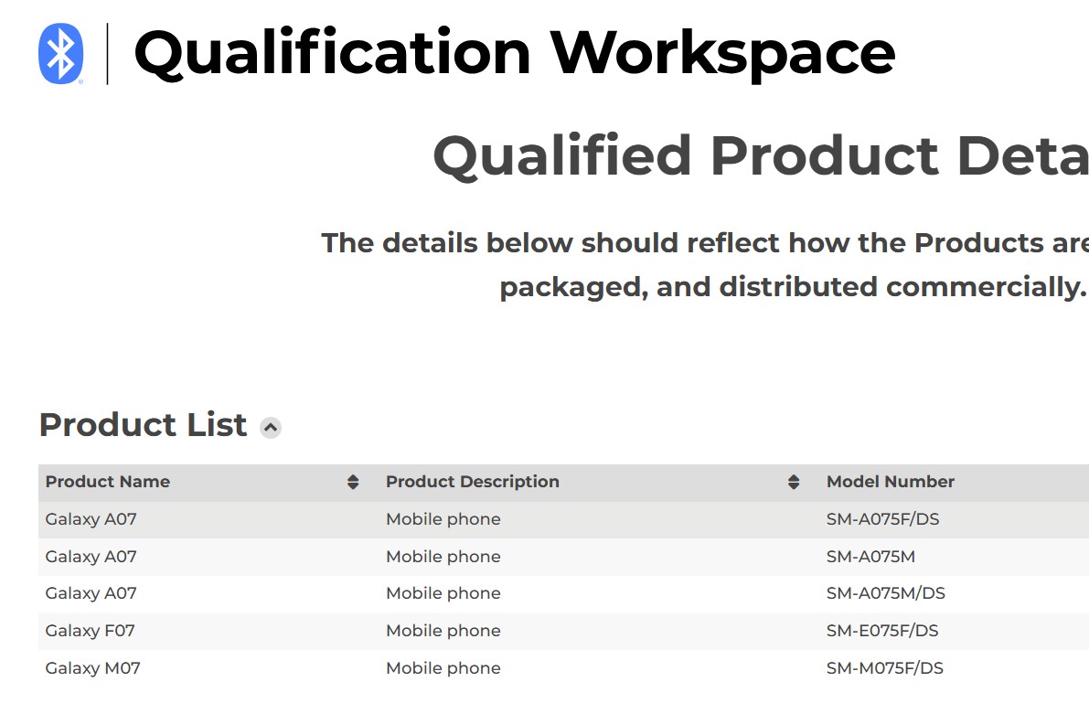Screen dimensions: 1089x703
Task: Collapse the Product List section
Action: [x=270, y=427]
